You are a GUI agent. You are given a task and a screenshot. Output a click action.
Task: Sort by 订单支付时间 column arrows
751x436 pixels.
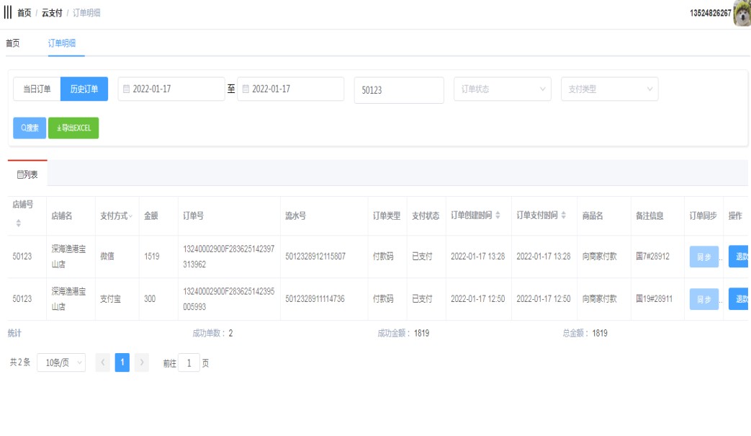564,215
